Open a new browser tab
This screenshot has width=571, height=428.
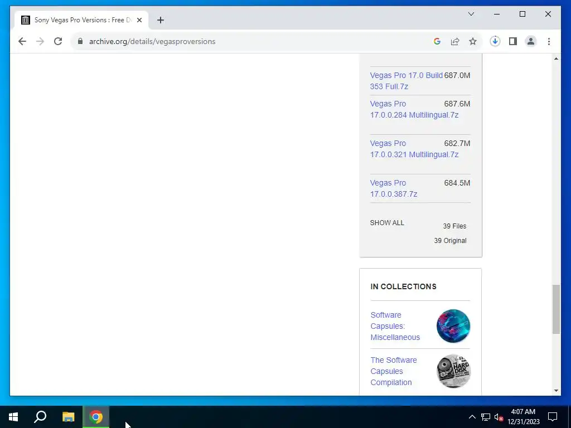[x=161, y=20]
